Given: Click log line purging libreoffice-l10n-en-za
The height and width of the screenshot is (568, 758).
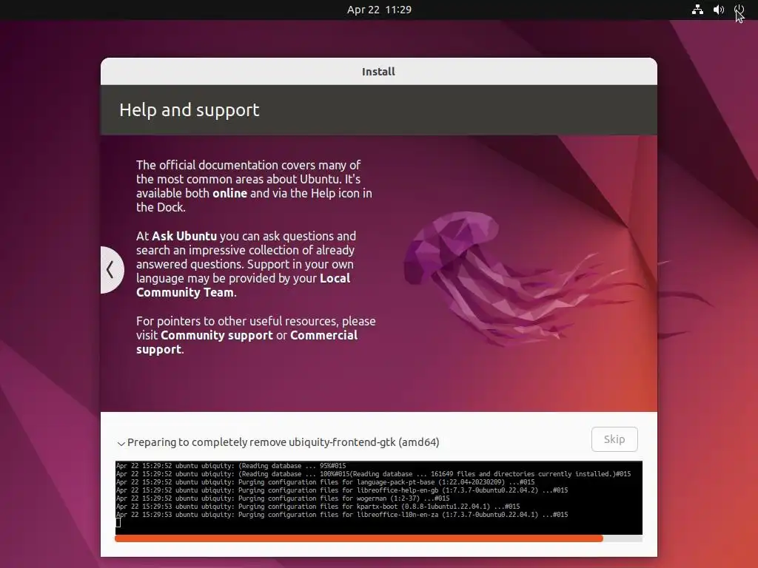Looking at the screenshot, I should click(342, 515).
